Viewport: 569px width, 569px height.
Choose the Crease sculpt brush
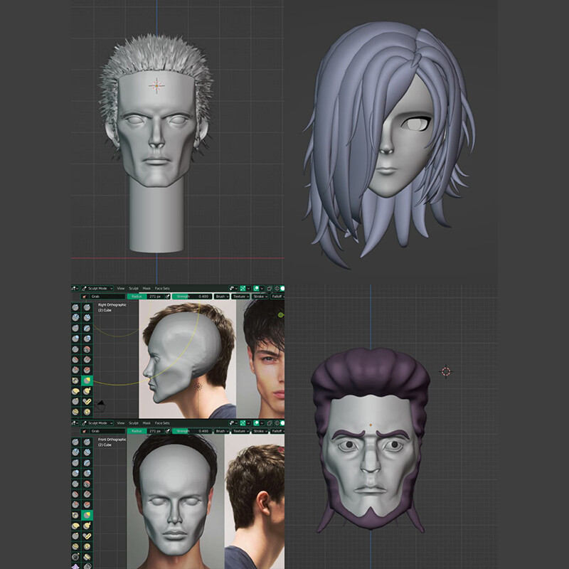[x=75, y=349]
